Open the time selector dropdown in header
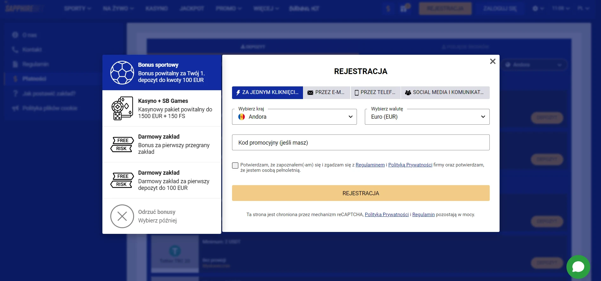The image size is (601, 281). click(561, 9)
